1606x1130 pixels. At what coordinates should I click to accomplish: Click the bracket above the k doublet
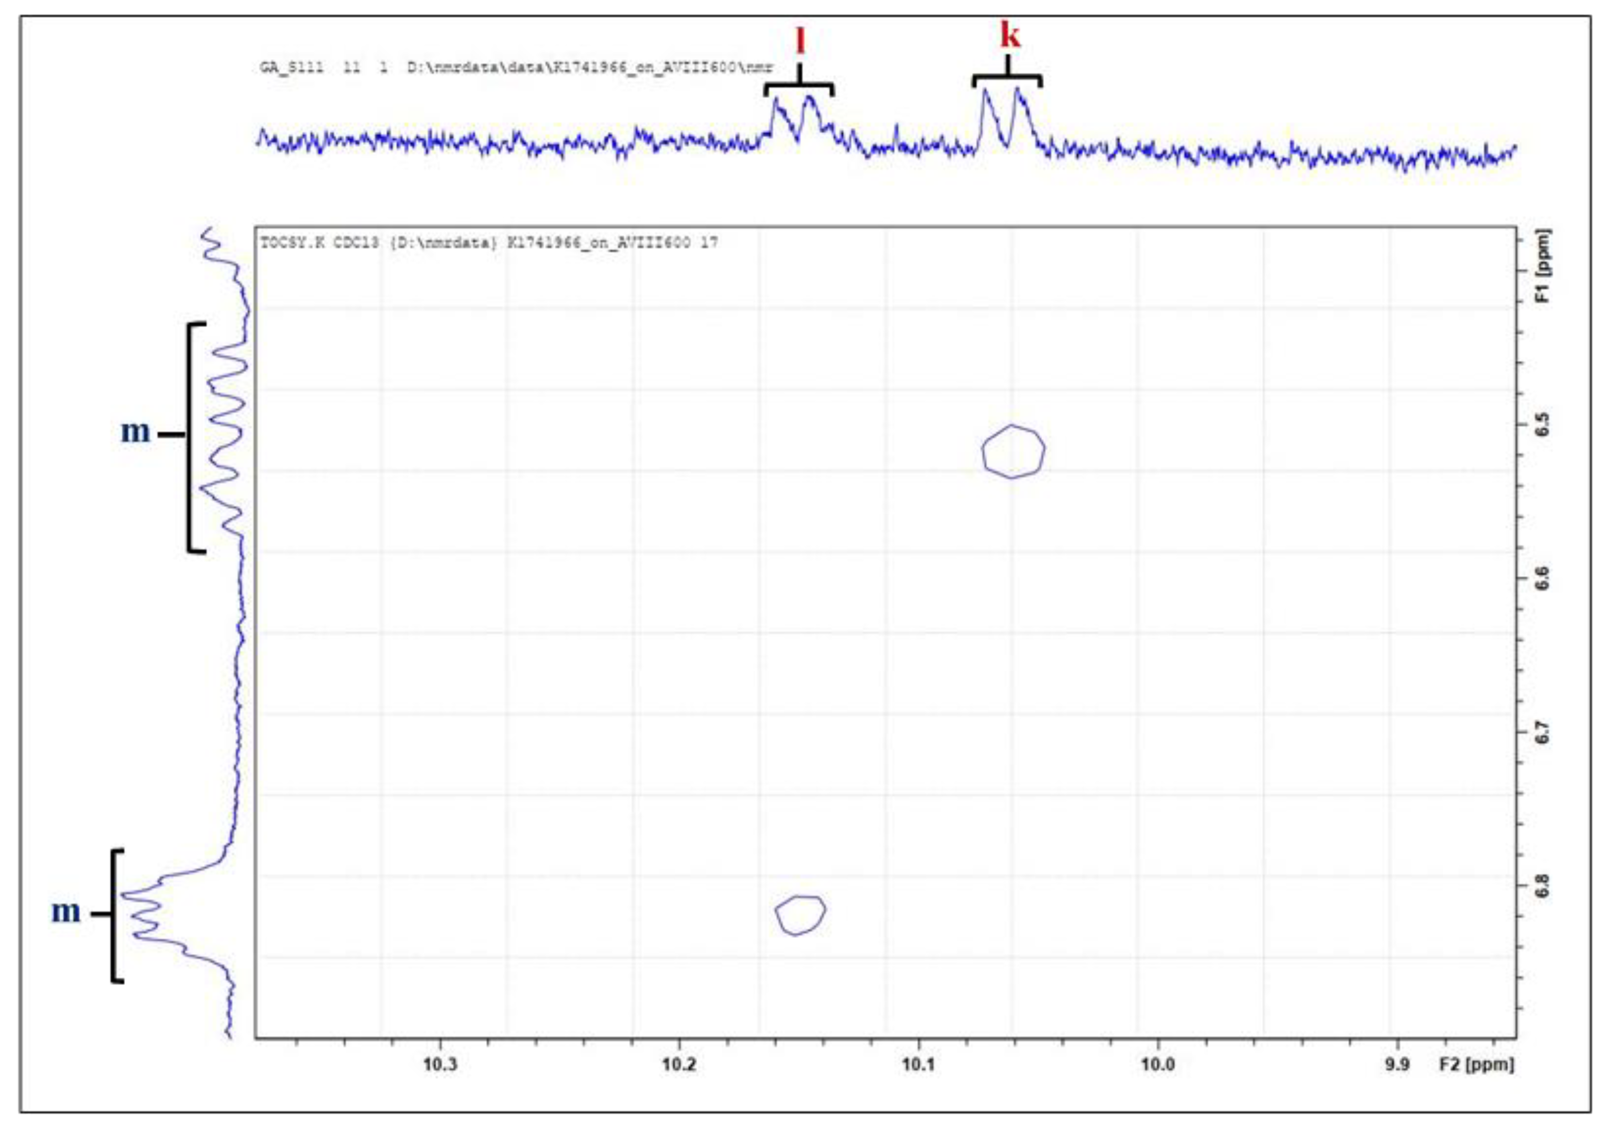pyautogui.click(x=1007, y=77)
